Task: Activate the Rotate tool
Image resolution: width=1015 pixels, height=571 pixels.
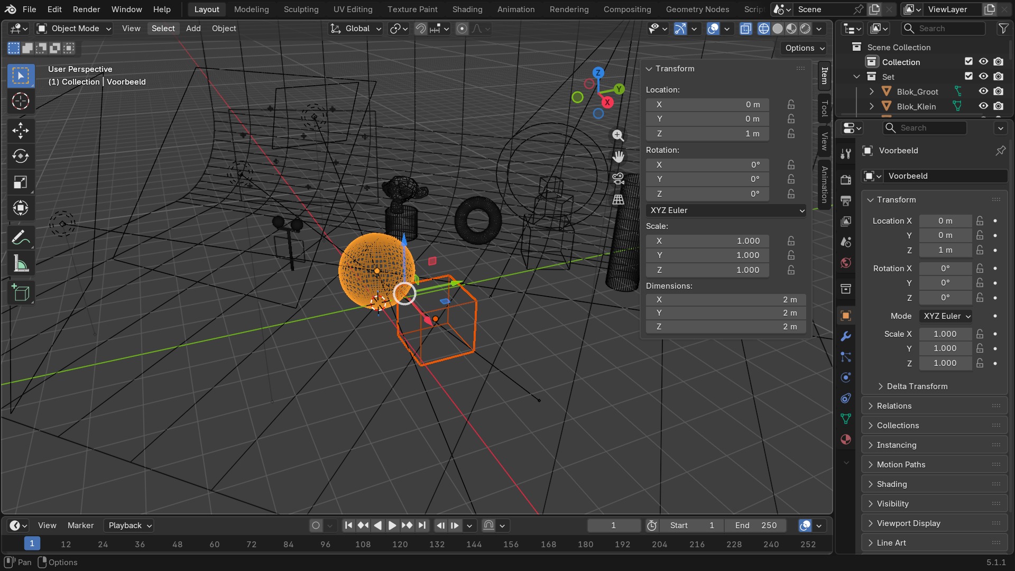Action: click(21, 156)
